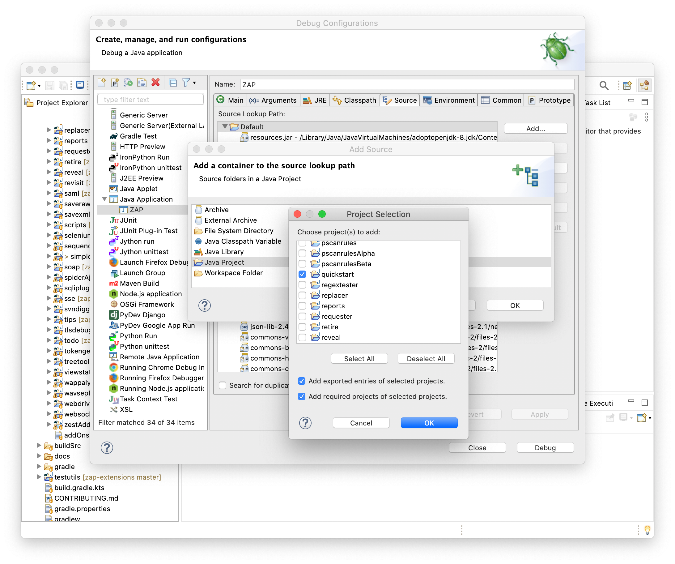Disable 'Add exported entries of selected projects'
Image resolution: width=675 pixels, height=564 pixels.
[x=302, y=381]
